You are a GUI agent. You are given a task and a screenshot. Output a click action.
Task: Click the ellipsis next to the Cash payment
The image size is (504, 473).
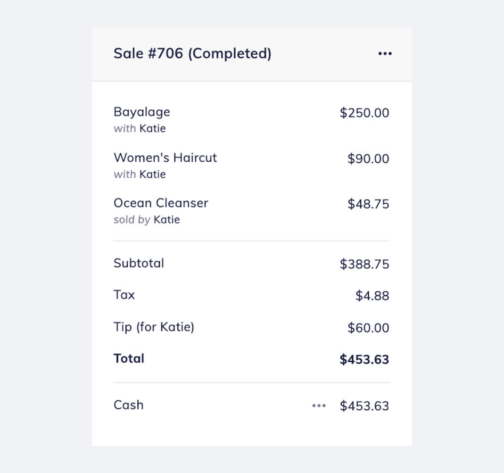pyautogui.click(x=319, y=406)
